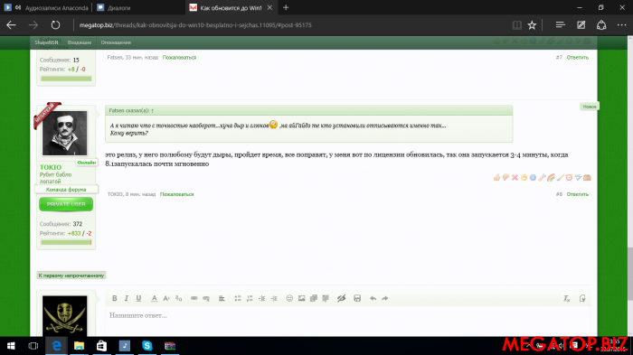Toggle Underline formatting in reply editor
Viewport: 633px width, 355px height.
click(x=138, y=298)
